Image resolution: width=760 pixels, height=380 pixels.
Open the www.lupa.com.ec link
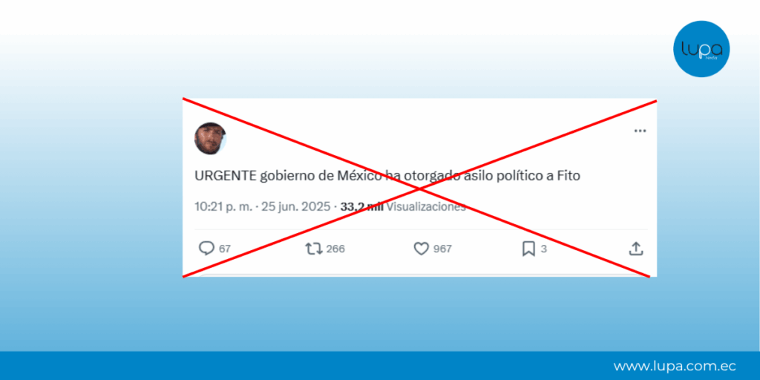point(675,366)
